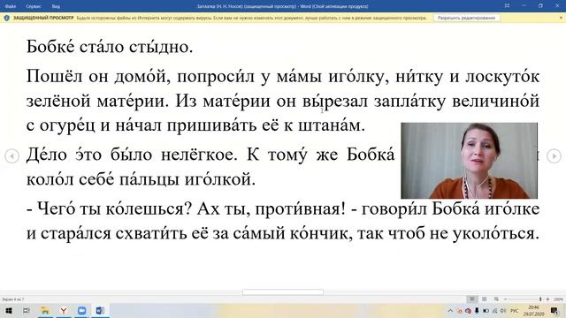Open the Вид menu
The image size is (566, 318).
click(56, 6)
